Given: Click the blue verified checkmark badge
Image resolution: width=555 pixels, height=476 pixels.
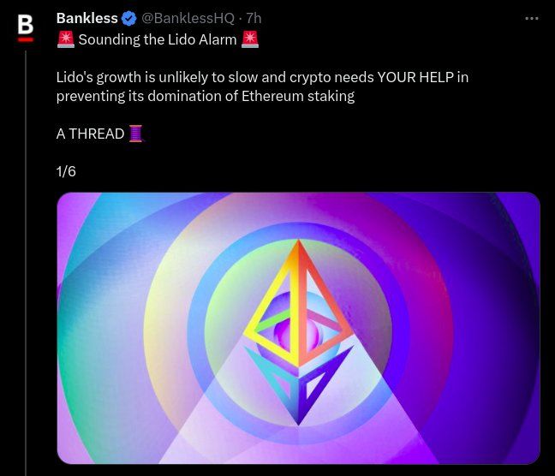Looking at the screenshot, I should click(128, 18).
